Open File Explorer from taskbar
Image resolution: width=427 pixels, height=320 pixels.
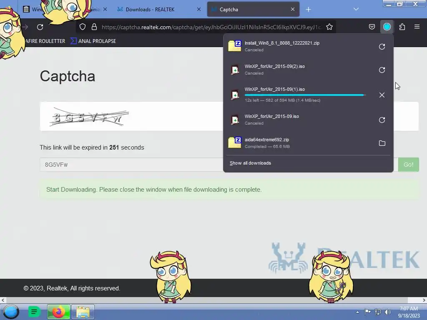[x=83, y=312]
